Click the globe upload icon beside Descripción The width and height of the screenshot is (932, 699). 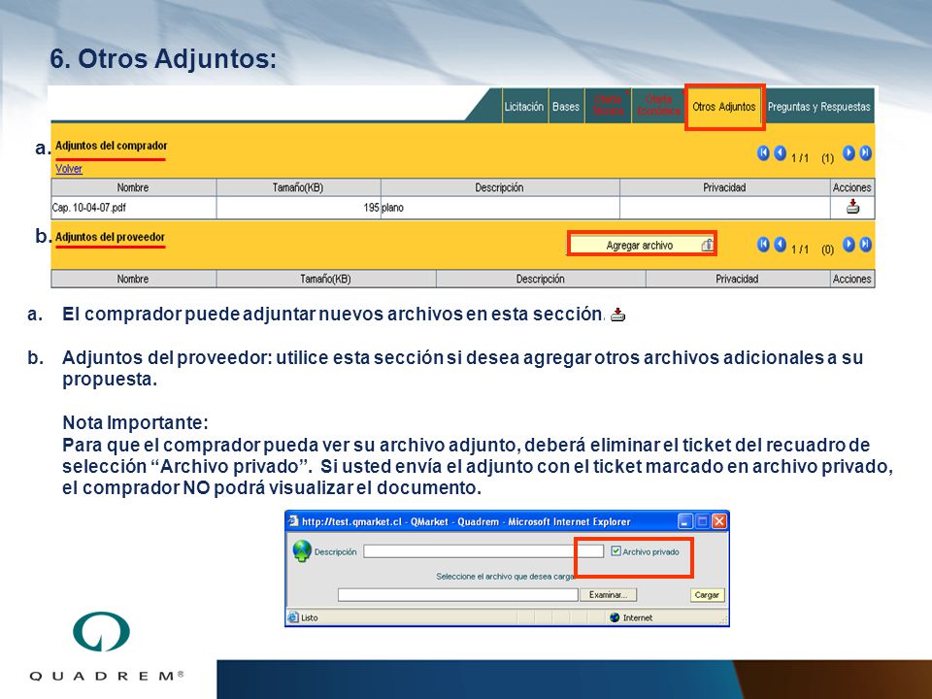click(x=302, y=551)
